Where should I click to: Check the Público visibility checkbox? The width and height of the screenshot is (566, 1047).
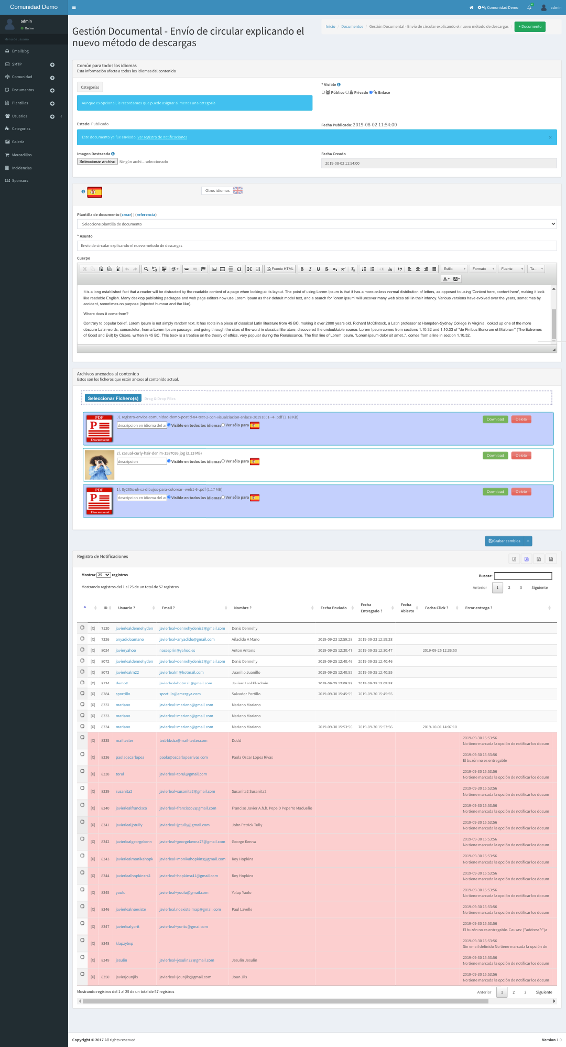click(323, 92)
